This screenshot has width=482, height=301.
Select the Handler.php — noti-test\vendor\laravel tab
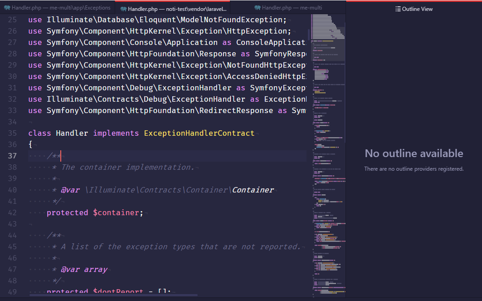(x=172, y=8)
